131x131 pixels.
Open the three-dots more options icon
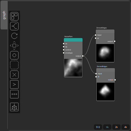pyautogui.click(x=14, y=94)
